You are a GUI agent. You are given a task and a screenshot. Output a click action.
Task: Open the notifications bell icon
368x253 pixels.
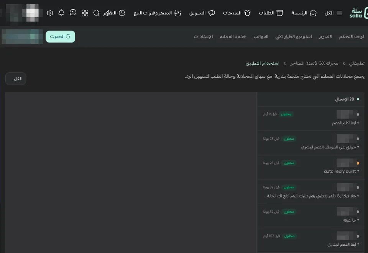(x=61, y=13)
